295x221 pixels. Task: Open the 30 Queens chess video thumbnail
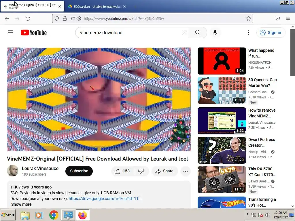pyautogui.click(x=222, y=90)
